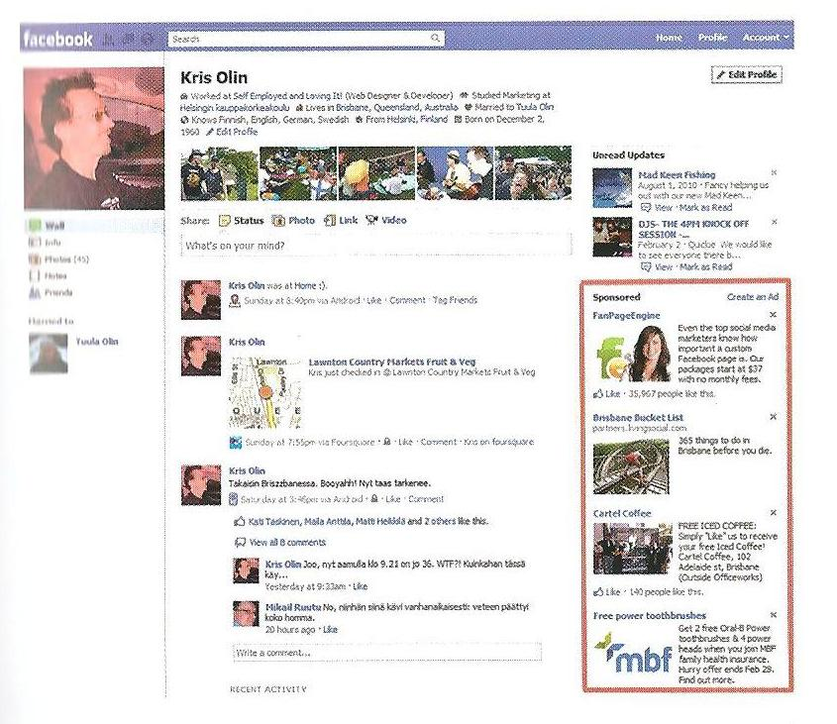
Task: Click the Edit Profile button
Action: pos(747,74)
